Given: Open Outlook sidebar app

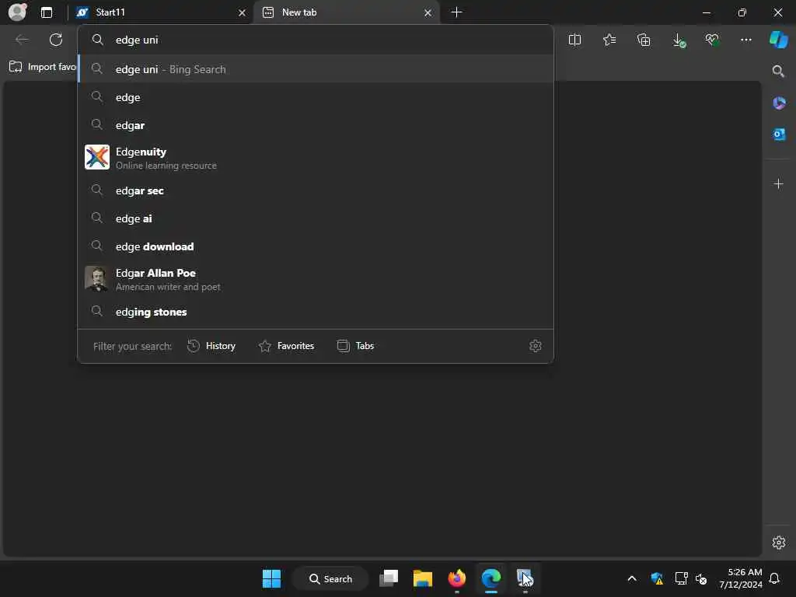Looking at the screenshot, I should 778,134.
